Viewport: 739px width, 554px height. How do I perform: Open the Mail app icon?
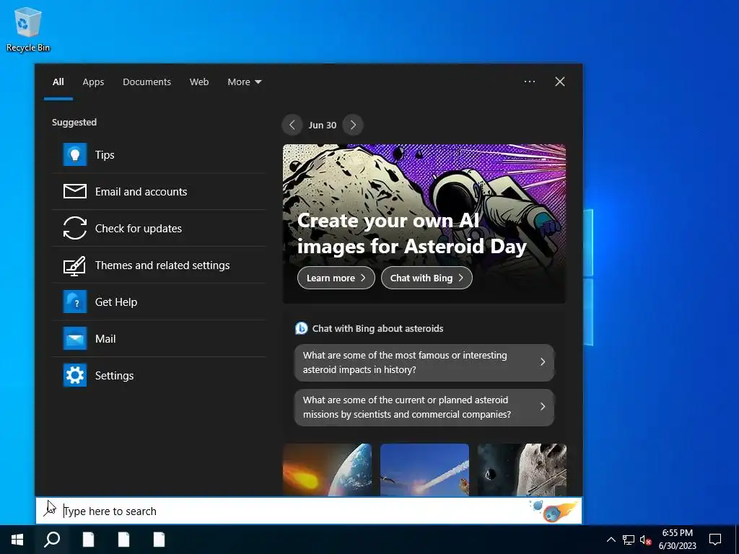click(x=75, y=339)
